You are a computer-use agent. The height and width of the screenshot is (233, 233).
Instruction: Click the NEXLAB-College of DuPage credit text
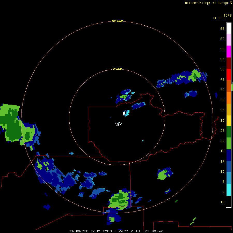pyautogui.click(x=207, y=3)
